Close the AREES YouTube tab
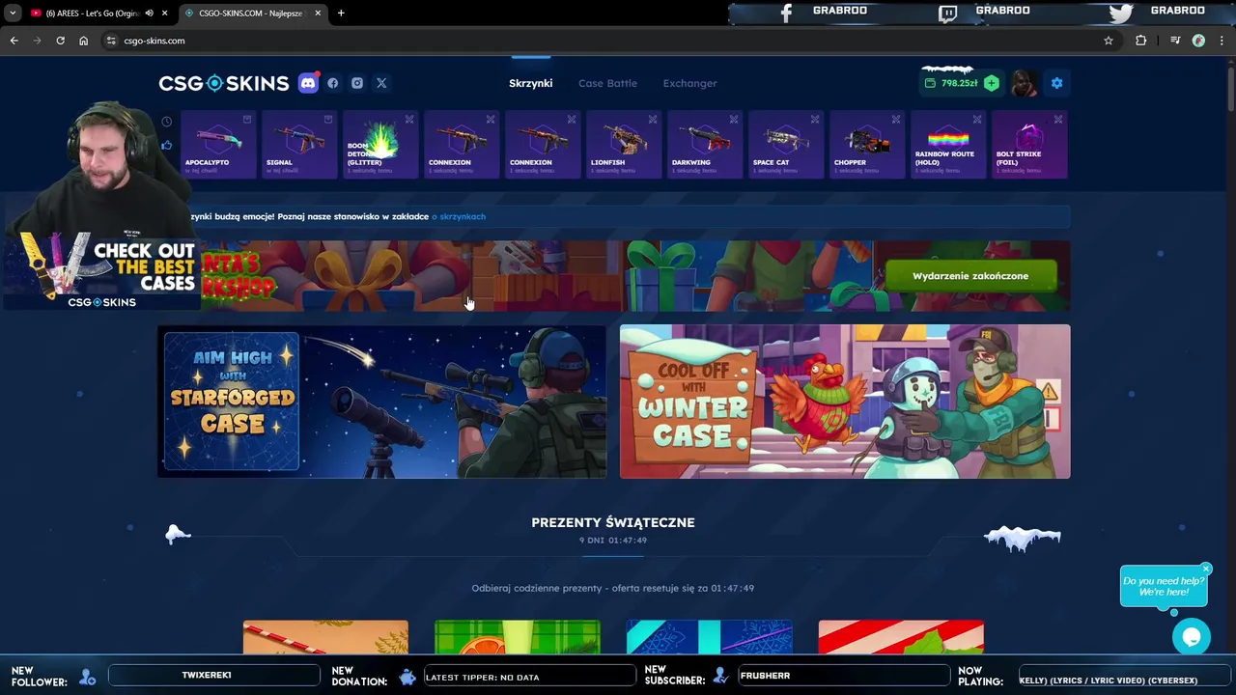Screen dimensions: 1236x695 (165, 14)
